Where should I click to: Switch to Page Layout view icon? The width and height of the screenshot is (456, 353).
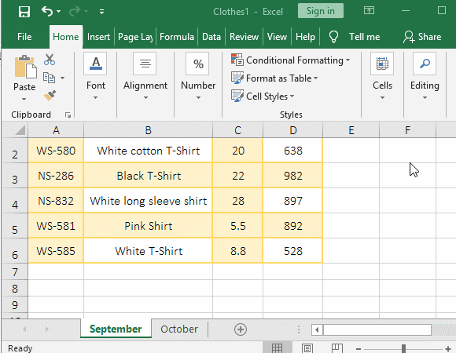click(x=307, y=348)
